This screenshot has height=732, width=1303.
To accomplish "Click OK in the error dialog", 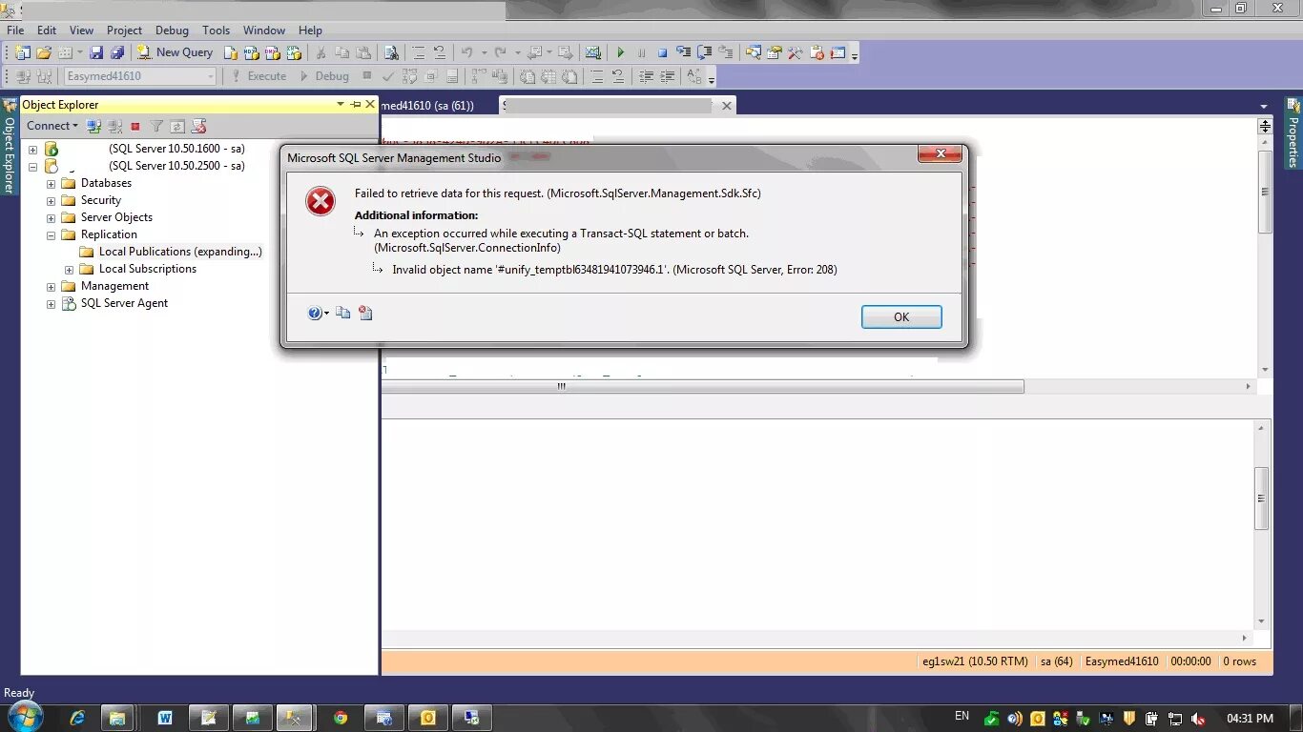I will click(901, 317).
